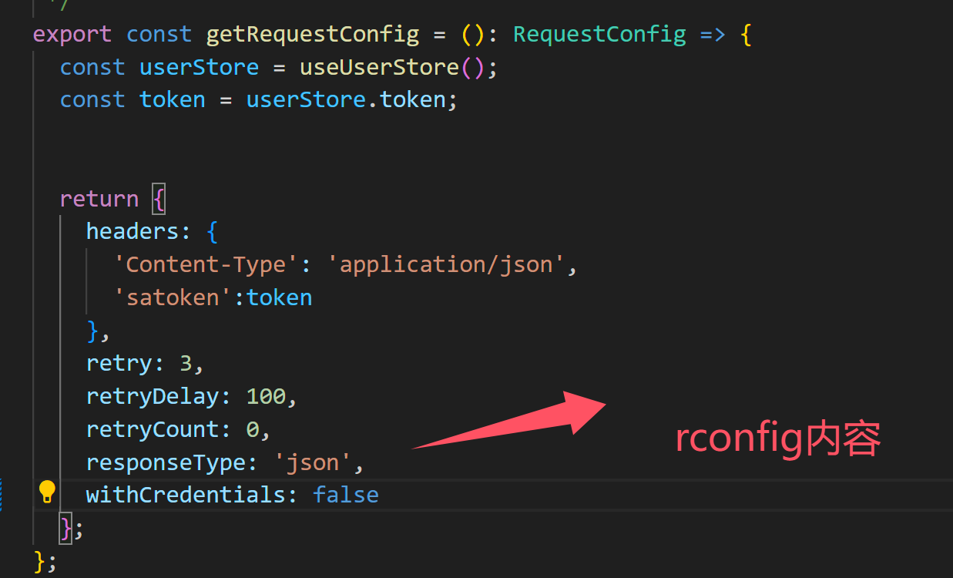Click the 'Content-Type' header key
Image resolution: width=953 pixels, height=578 pixels.
[200, 264]
